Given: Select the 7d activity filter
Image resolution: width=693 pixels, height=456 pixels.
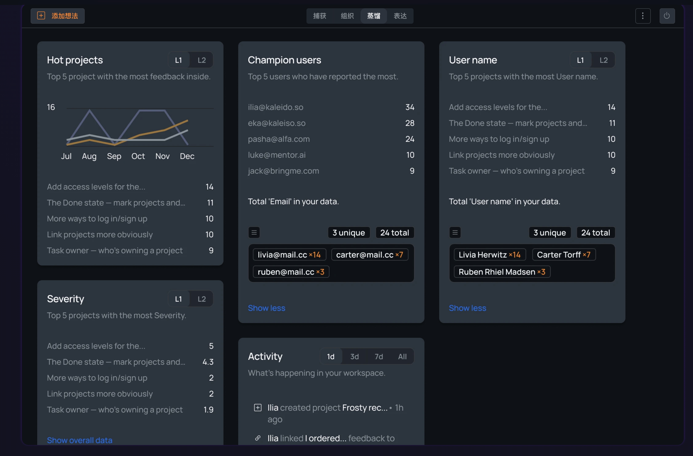Looking at the screenshot, I should pyautogui.click(x=378, y=356).
